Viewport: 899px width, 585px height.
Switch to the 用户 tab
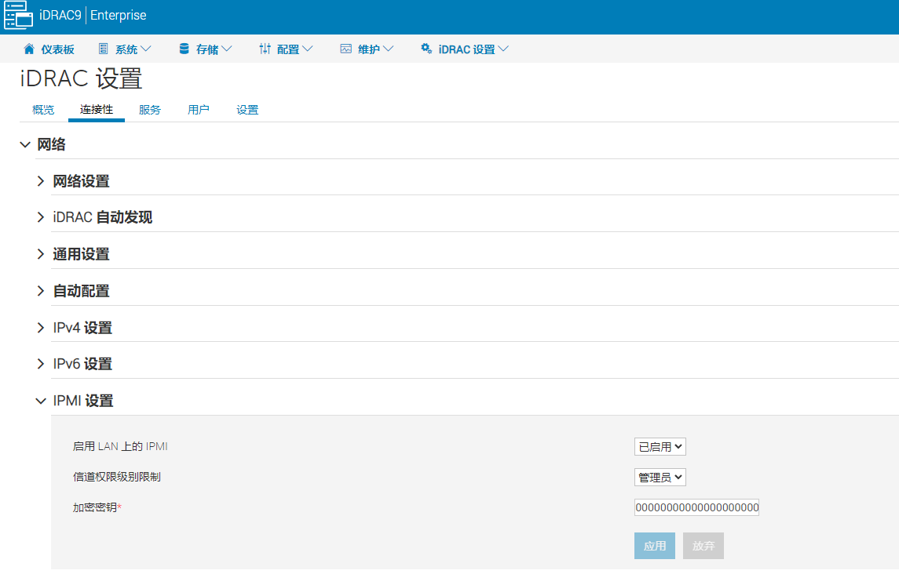[x=199, y=110]
